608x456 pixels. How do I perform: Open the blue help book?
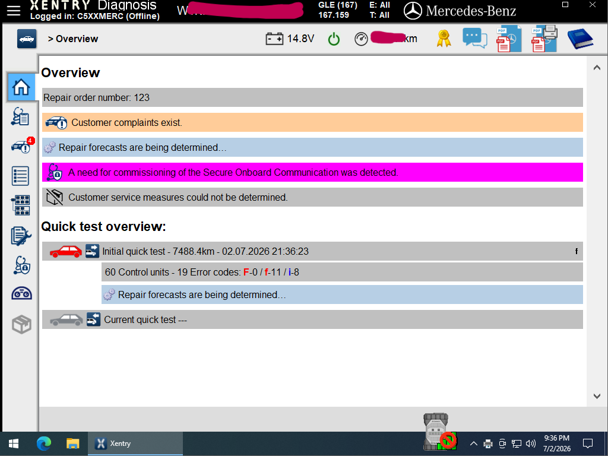click(x=580, y=39)
